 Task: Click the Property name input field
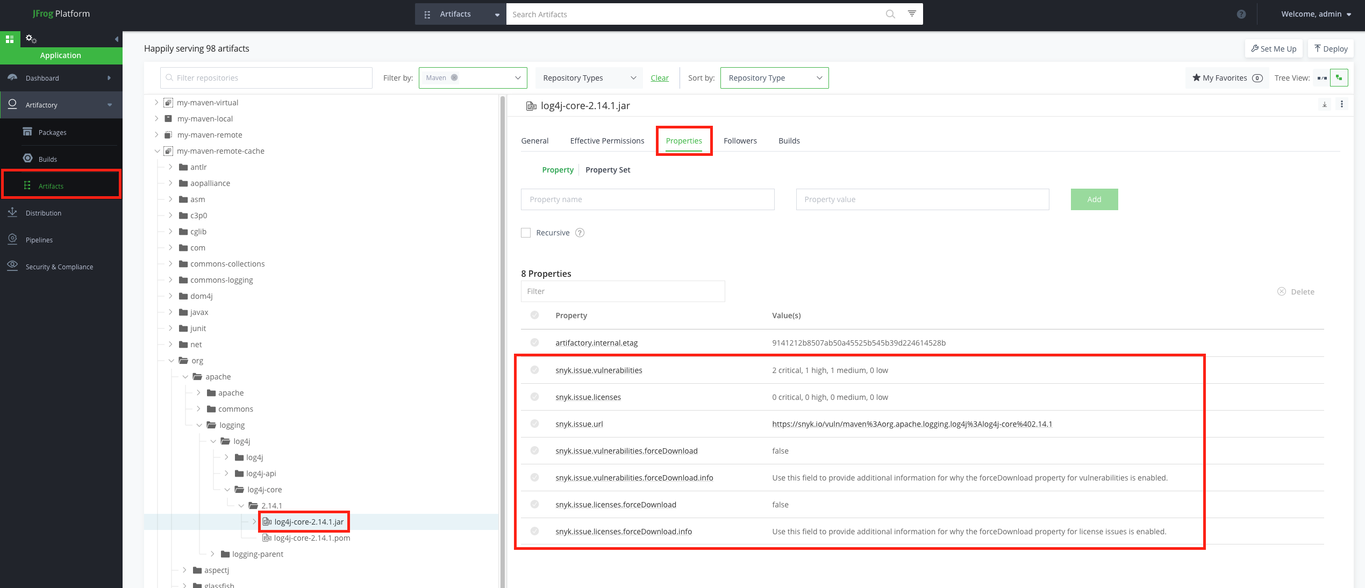[647, 199]
